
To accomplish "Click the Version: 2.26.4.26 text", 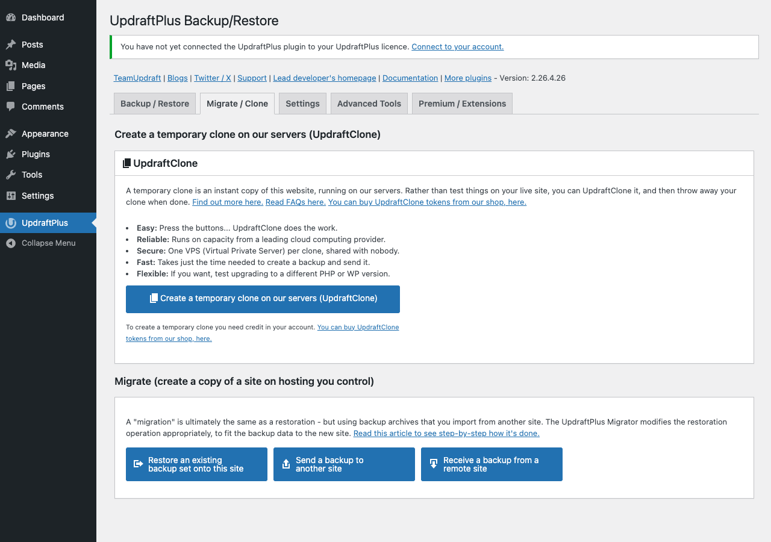I will pos(532,78).
